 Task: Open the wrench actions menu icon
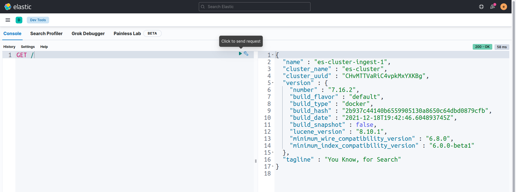(x=246, y=54)
